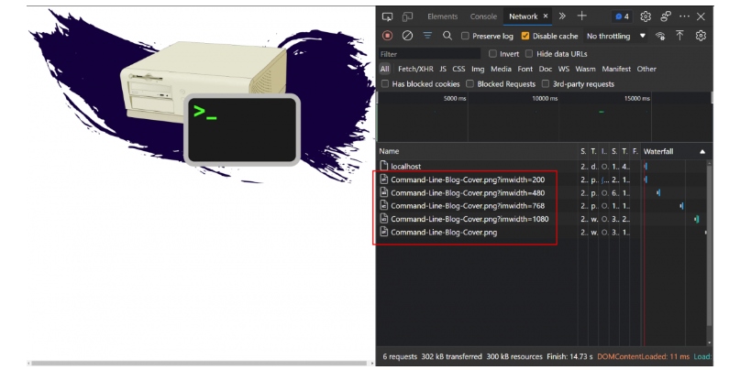Close the DevTools panel
729x370 pixels.
[701, 16]
